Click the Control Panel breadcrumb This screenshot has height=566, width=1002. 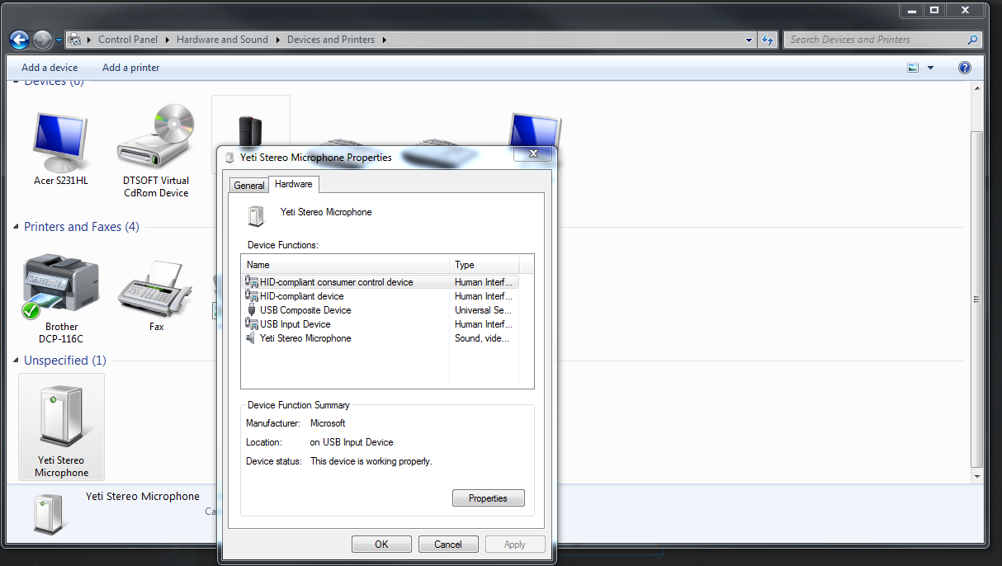pyautogui.click(x=126, y=40)
